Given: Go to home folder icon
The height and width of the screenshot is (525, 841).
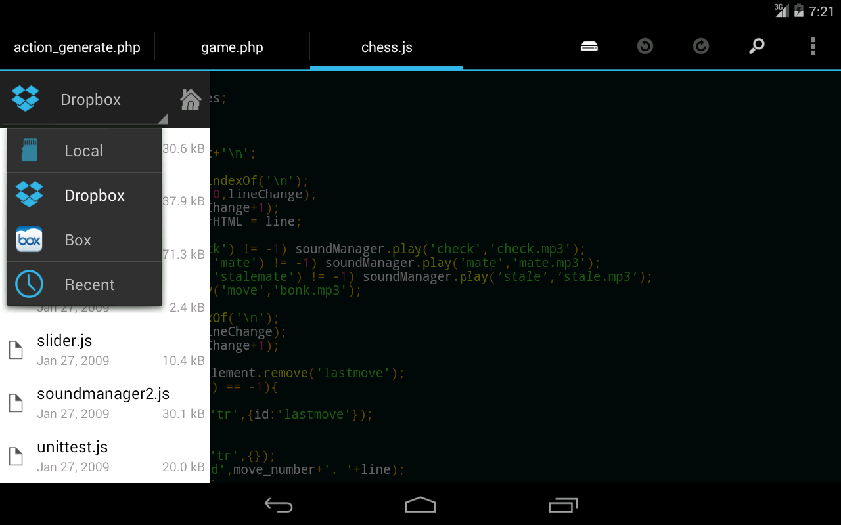Looking at the screenshot, I should (191, 100).
